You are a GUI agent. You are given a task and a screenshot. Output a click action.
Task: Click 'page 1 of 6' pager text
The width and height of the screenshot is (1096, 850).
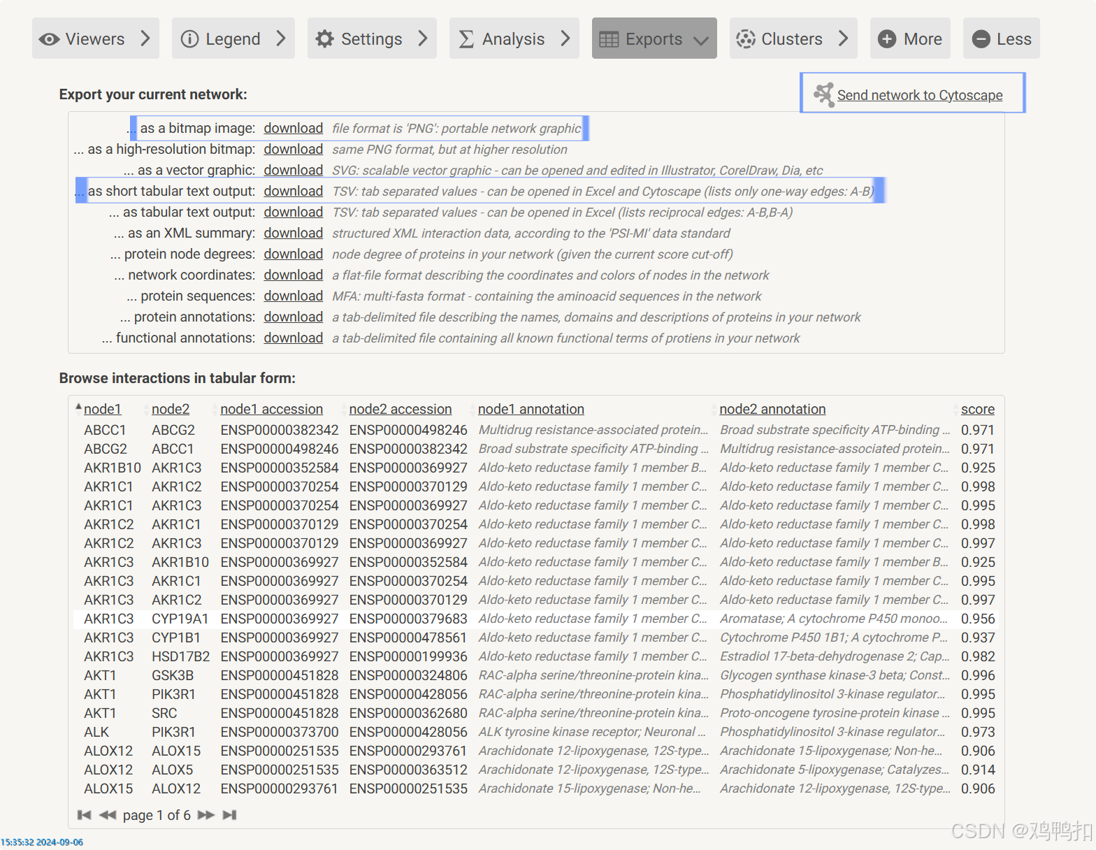pyautogui.click(x=157, y=815)
